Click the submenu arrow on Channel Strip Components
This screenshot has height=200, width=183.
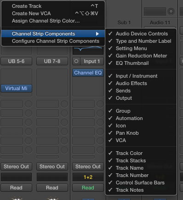tap(97, 34)
